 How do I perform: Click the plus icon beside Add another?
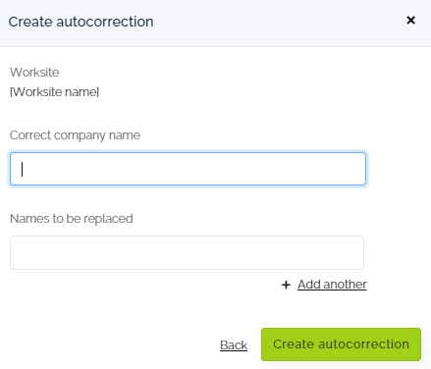pos(286,285)
